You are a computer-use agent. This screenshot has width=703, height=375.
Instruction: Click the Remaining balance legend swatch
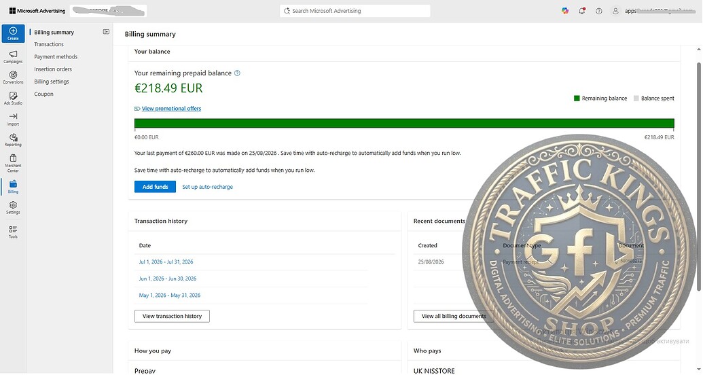pos(577,99)
